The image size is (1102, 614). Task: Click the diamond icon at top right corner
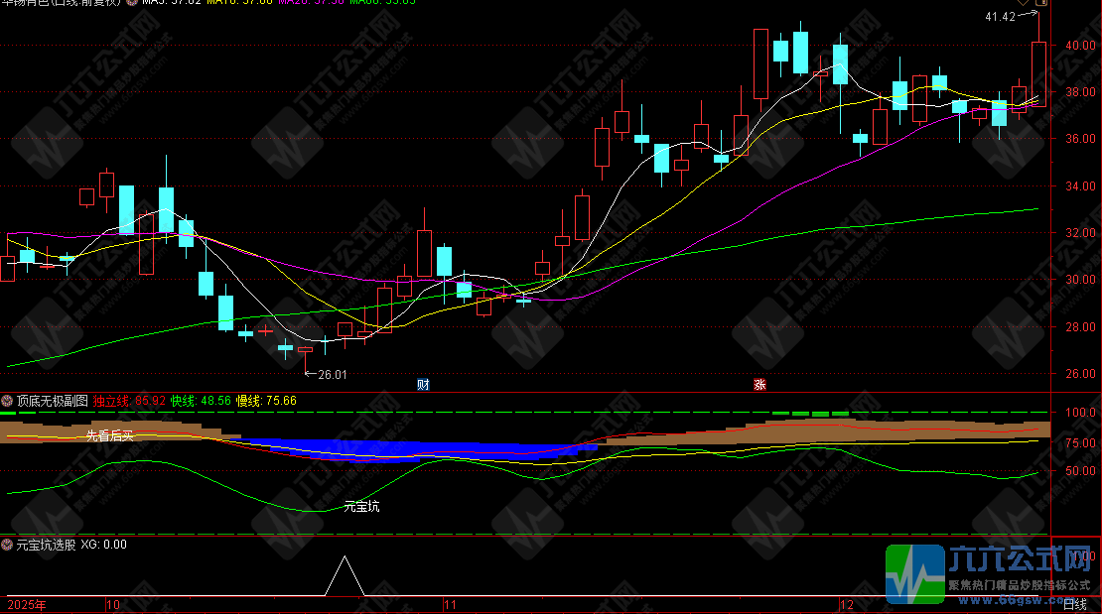(1024, 3)
